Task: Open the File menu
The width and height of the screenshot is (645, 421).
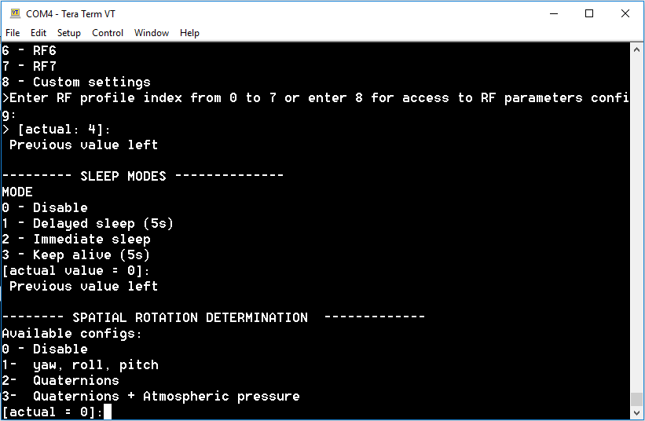Action: [x=13, y=33]
